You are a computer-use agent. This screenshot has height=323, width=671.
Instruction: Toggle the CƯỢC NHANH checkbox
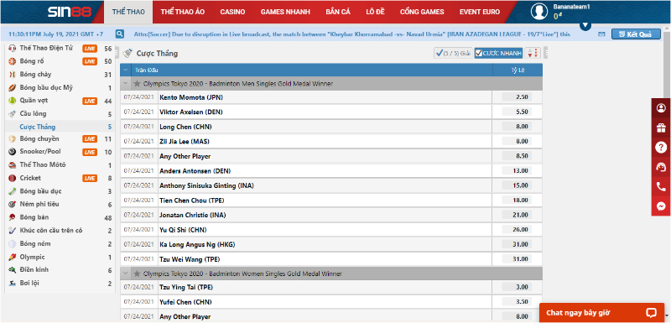pos(479,54)
